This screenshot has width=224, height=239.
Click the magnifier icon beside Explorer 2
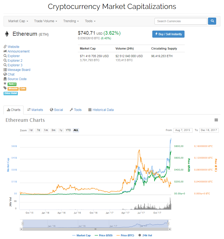(x=5, y=60)
